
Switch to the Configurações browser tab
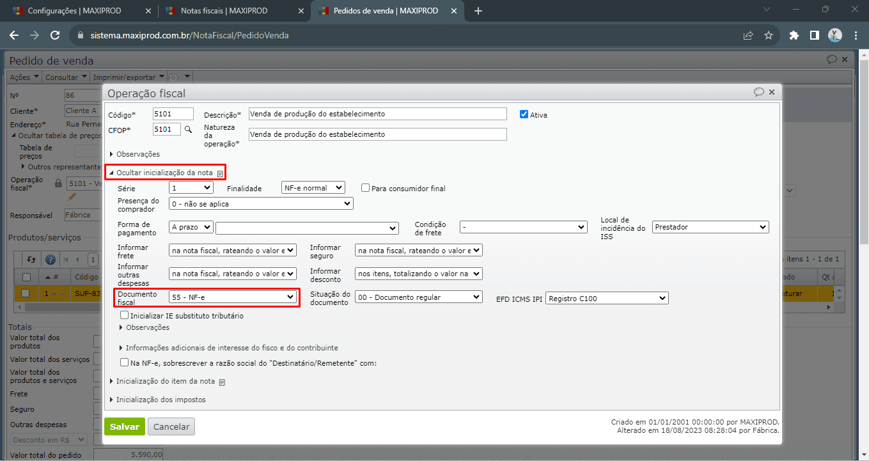coord(75,11)
